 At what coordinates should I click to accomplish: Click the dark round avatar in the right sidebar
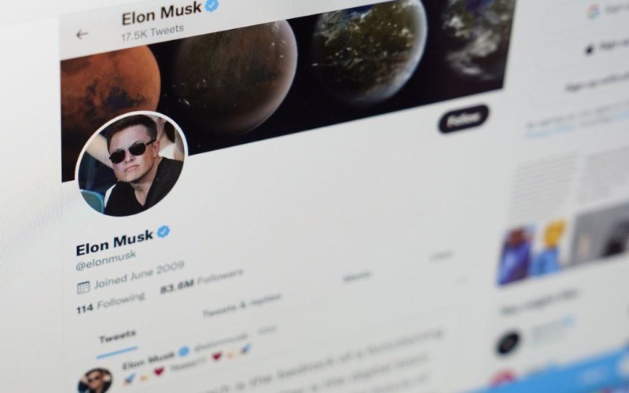coord(508,343)
